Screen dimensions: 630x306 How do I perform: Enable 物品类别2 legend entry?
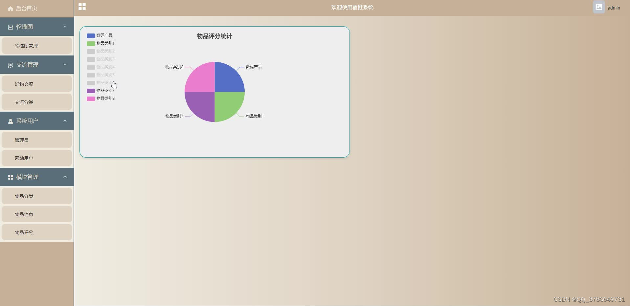[x=101, y=51]
